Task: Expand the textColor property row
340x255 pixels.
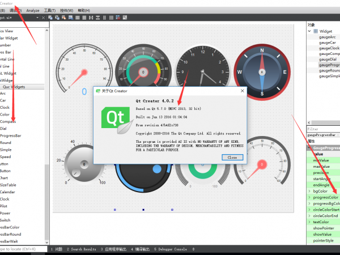Action: (x=309, y=222)
